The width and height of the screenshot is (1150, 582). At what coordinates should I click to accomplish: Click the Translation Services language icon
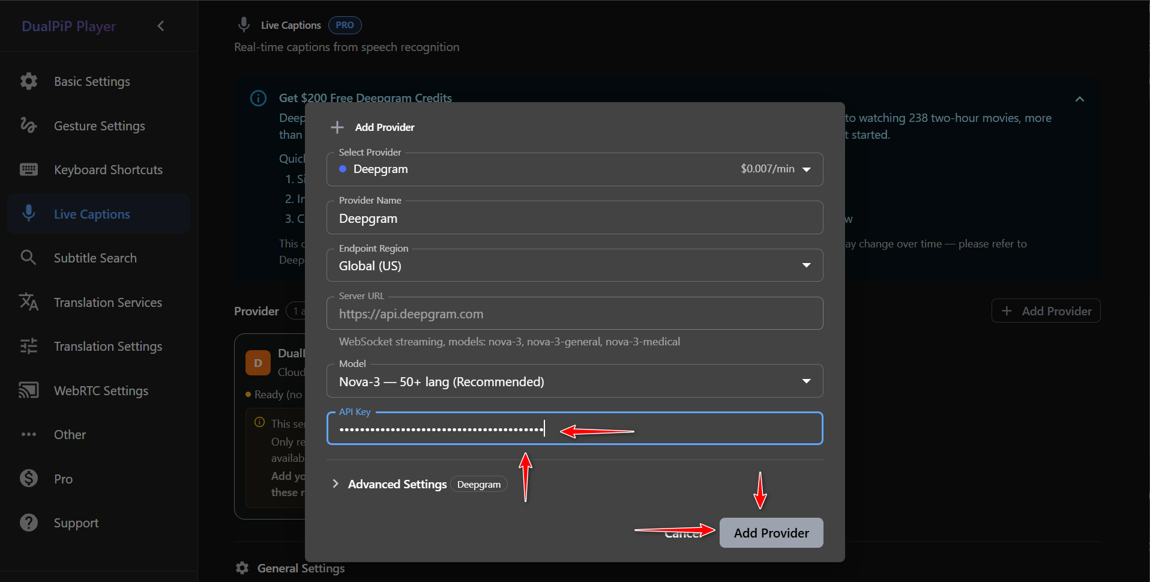coord(29,302)
